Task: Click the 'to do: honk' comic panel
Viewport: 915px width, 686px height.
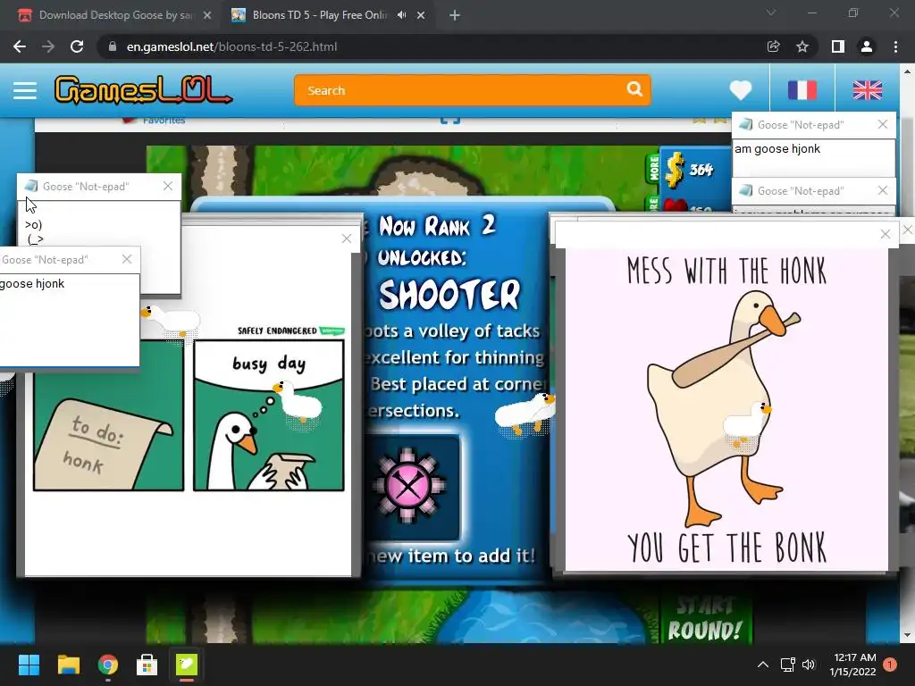Action: (x=108, y=416)
